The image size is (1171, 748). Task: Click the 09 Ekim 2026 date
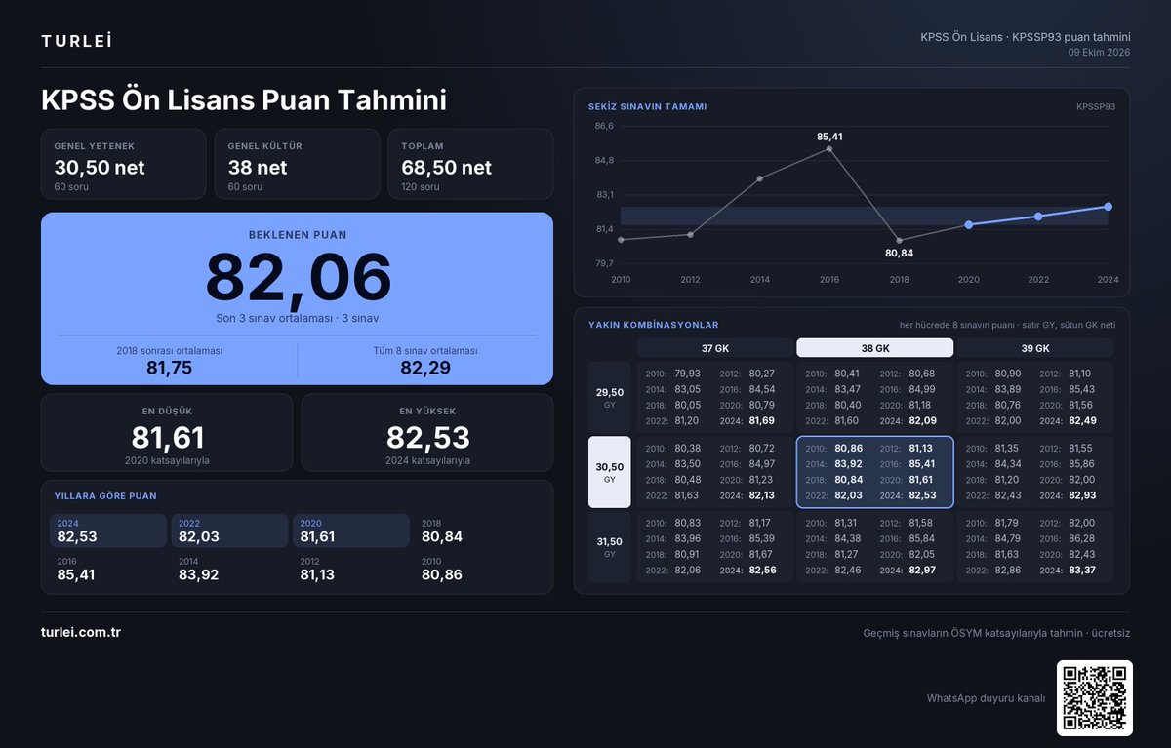(1099, 52)
